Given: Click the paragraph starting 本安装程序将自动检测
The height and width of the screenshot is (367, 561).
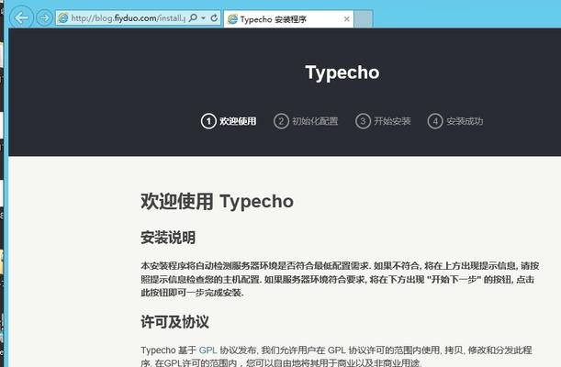Looking at the screenshot, I should tap(340, 279).
